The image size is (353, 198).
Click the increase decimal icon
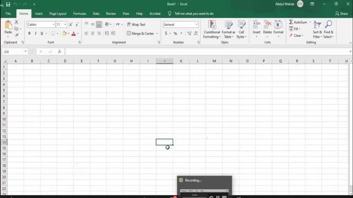(x=189, y=34)
